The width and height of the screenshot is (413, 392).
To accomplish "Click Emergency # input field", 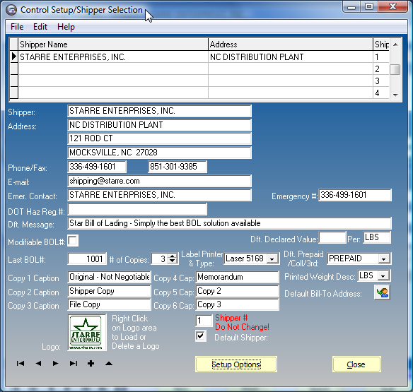I will click(355, 195).
